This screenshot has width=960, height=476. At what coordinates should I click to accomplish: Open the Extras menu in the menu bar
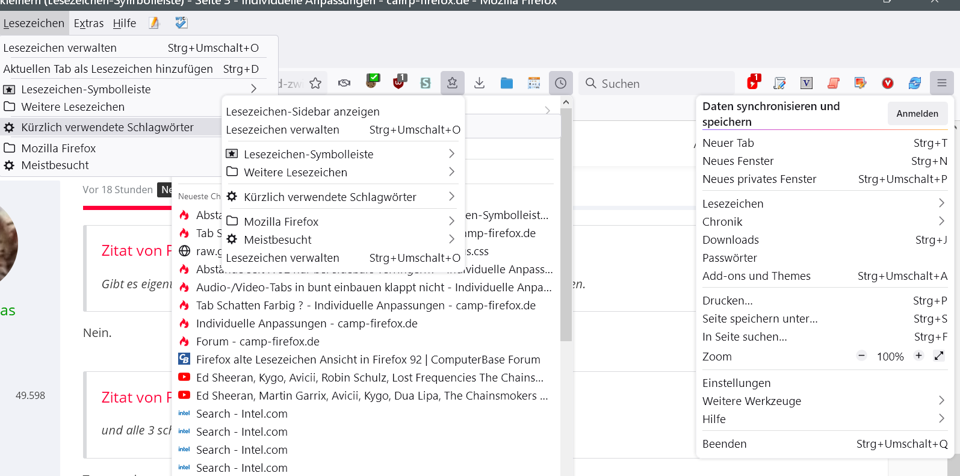click(x=88, y=23)
